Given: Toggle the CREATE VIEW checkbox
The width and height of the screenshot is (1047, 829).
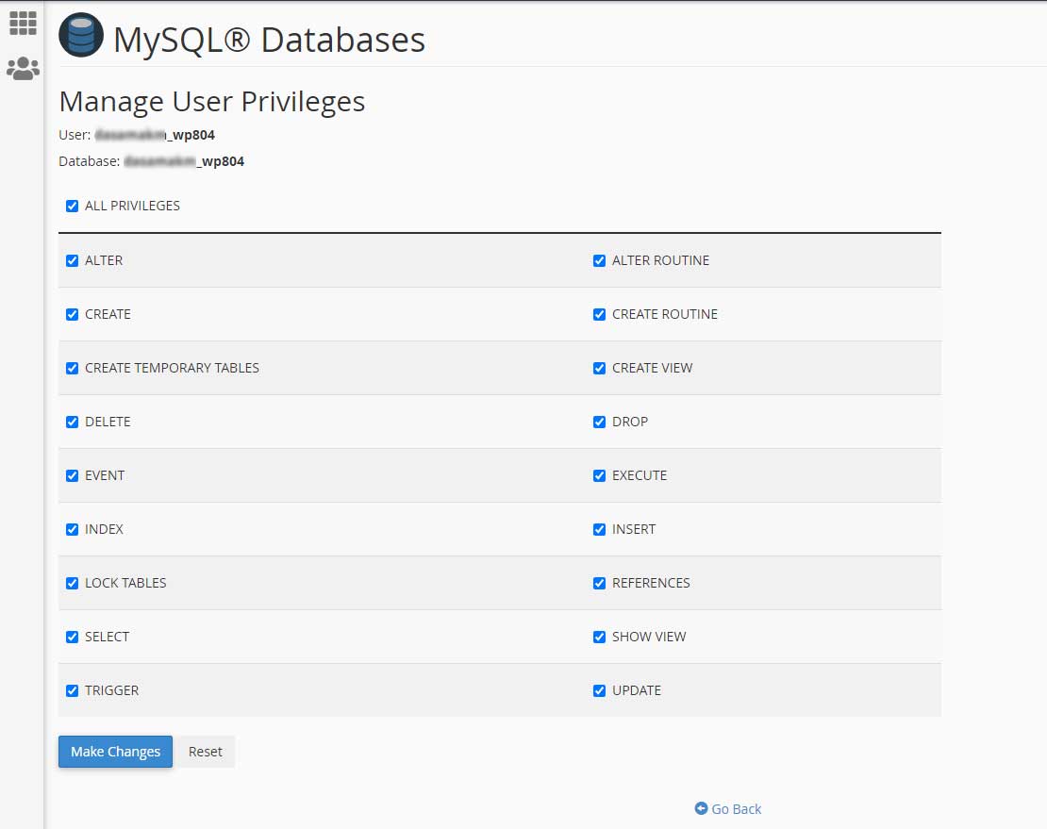Looking at the screenshot, I should point(599,368).
